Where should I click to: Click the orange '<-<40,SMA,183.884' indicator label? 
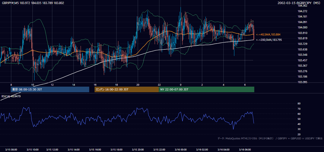pos(268,34)
